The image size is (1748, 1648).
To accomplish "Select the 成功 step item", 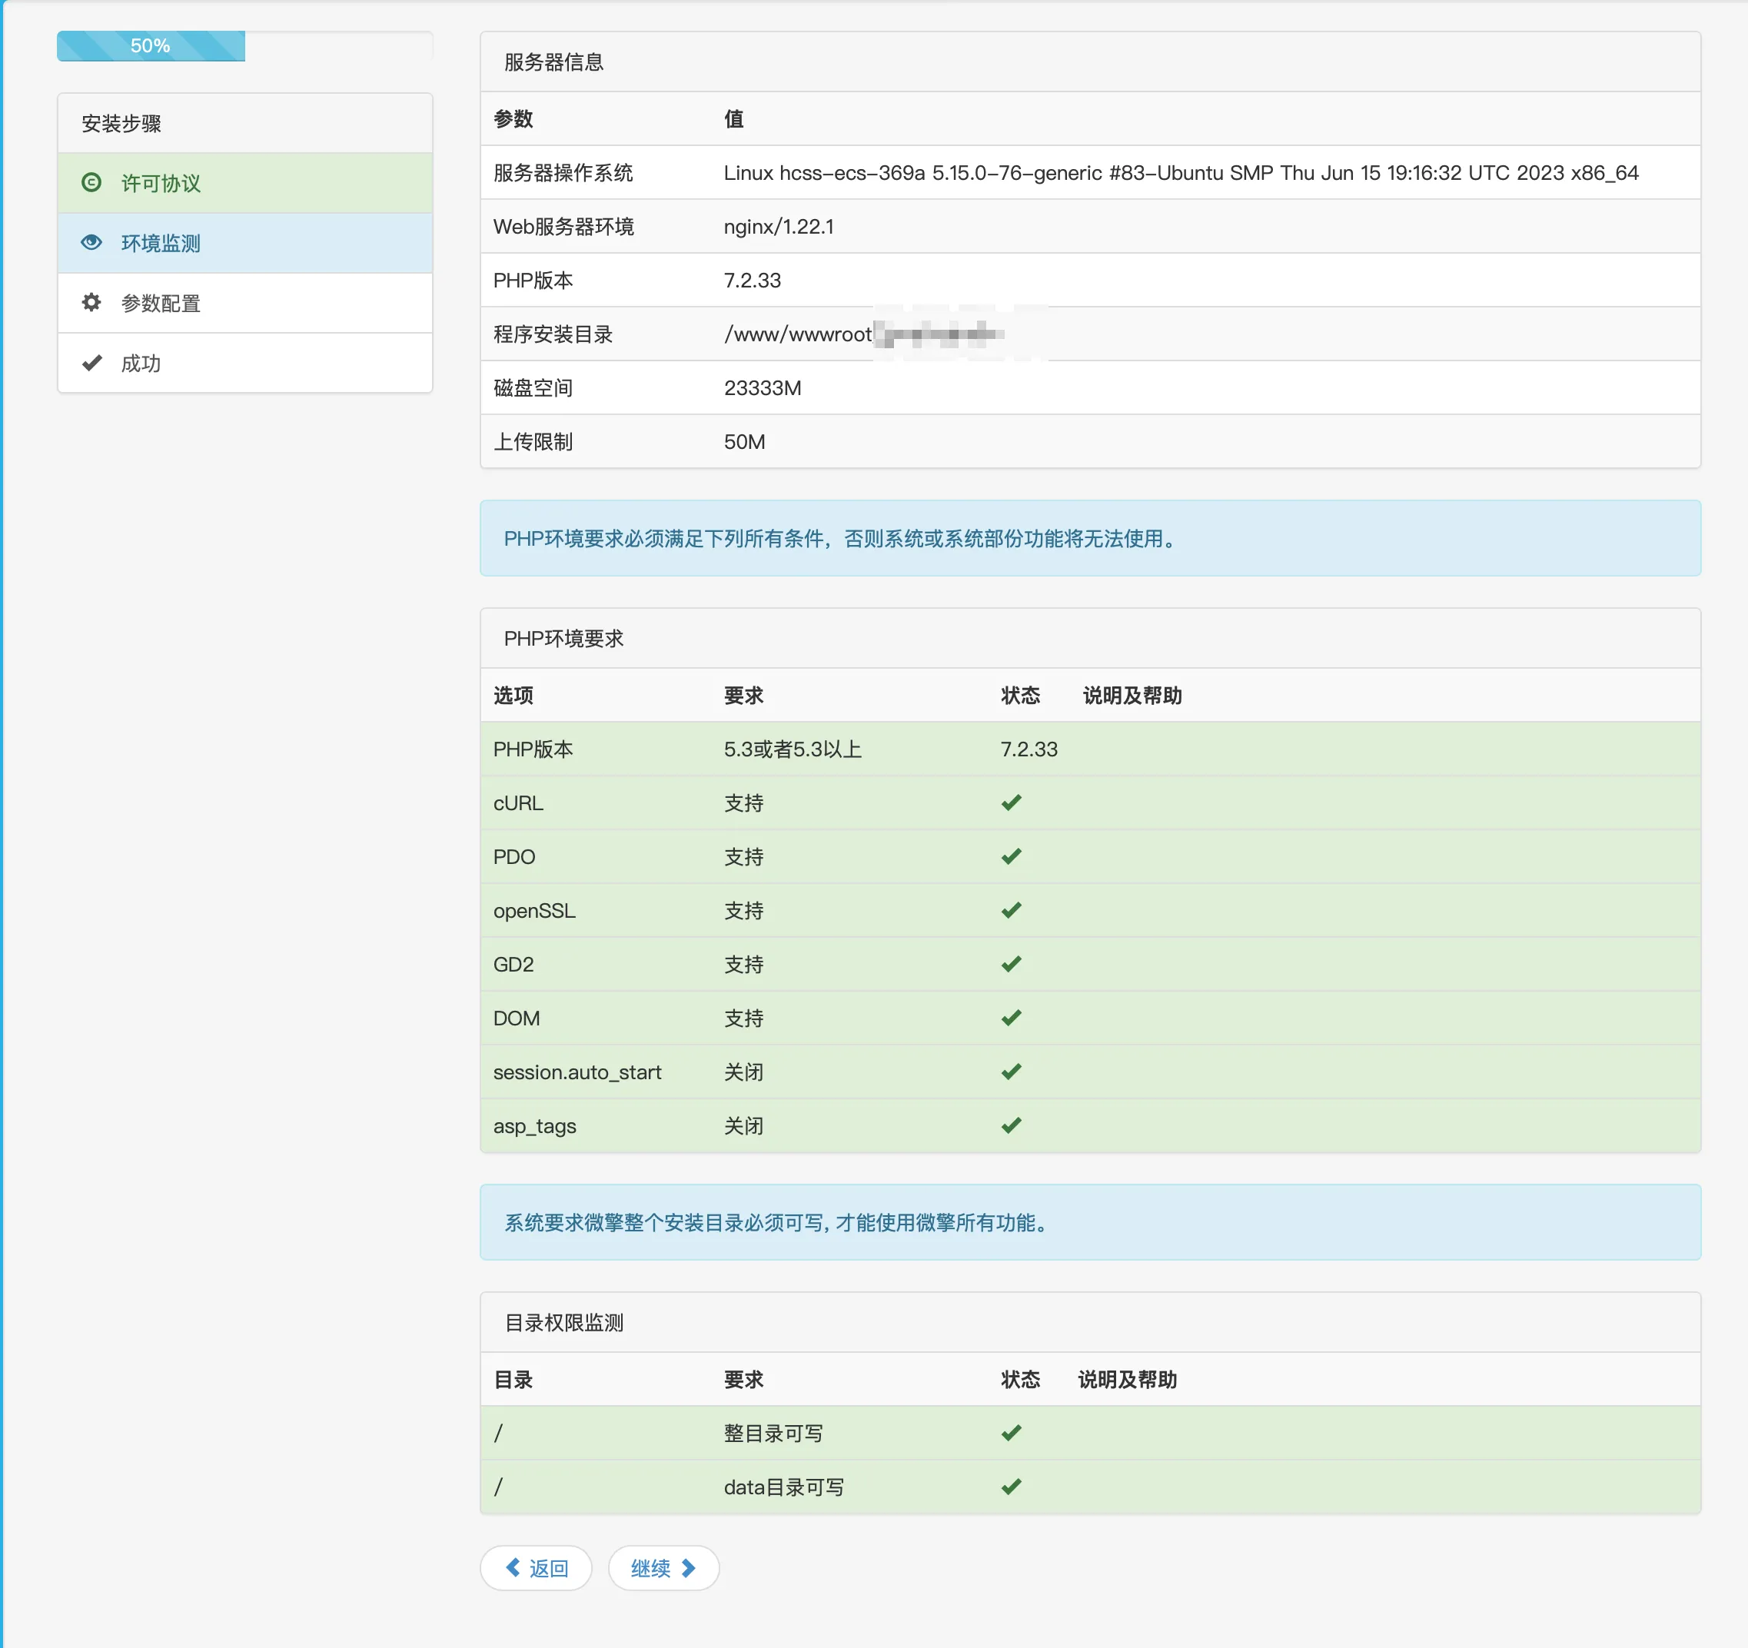I will (141, 364).
